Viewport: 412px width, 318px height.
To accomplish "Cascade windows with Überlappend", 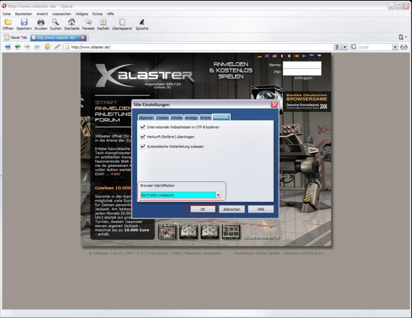I will click(x=122, y=22).
